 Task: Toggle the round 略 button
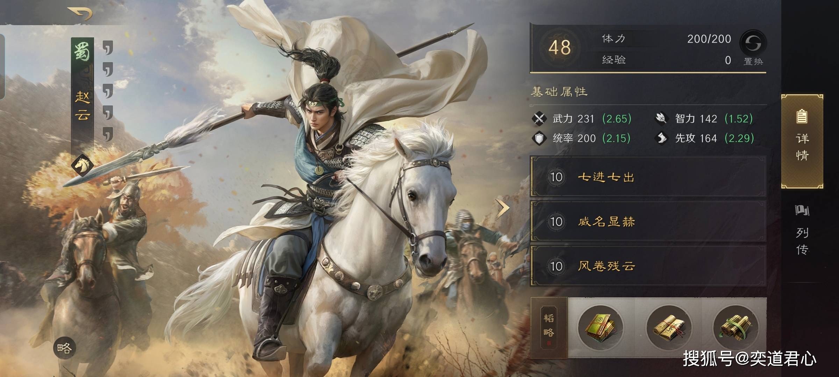(x=65, y=348)
